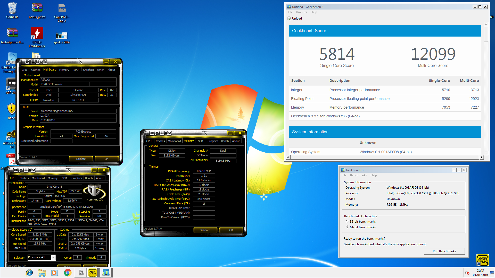495x278 pixels.
Task: Click Geekbench results vertical scrollbar thumb
Action: (486, 34)
